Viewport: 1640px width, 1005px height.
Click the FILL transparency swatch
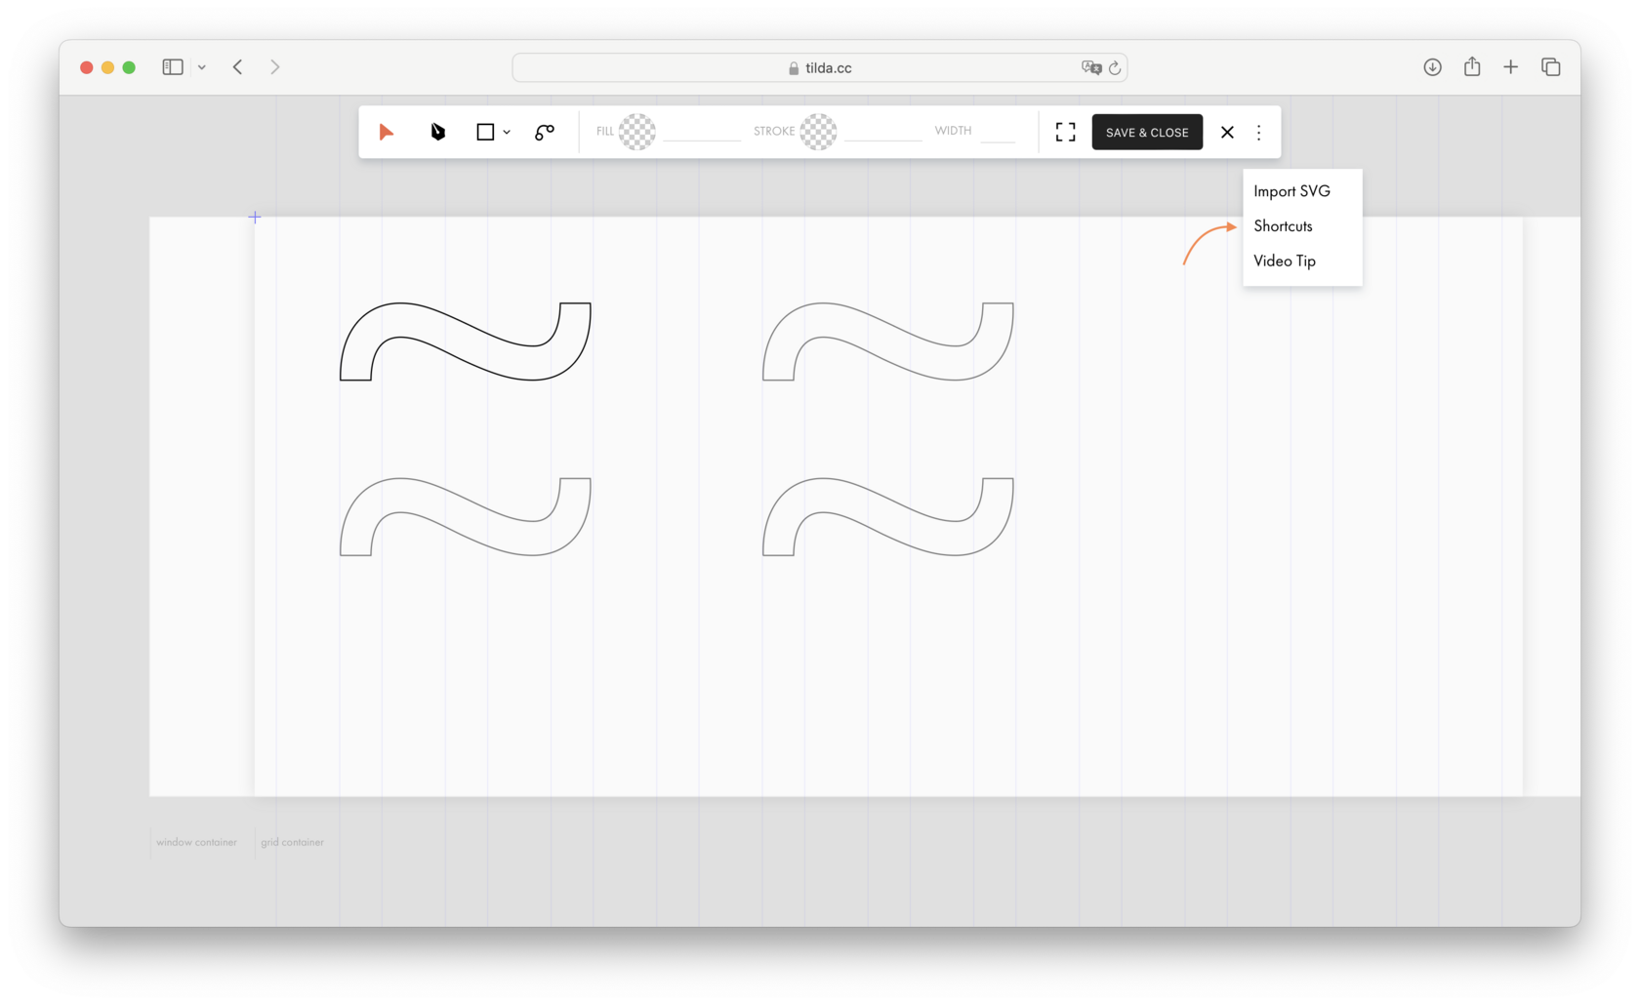[x=637, y=131]
